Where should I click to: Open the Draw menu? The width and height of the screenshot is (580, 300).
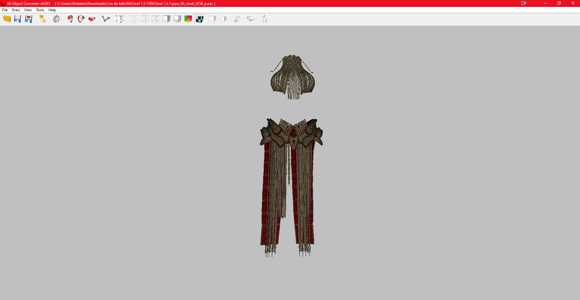point(16,10)
